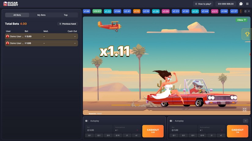Viewport: 252px width, 141px height.
Task: Click the x1.23 history multiplier
Action: [x=108, y=11]
